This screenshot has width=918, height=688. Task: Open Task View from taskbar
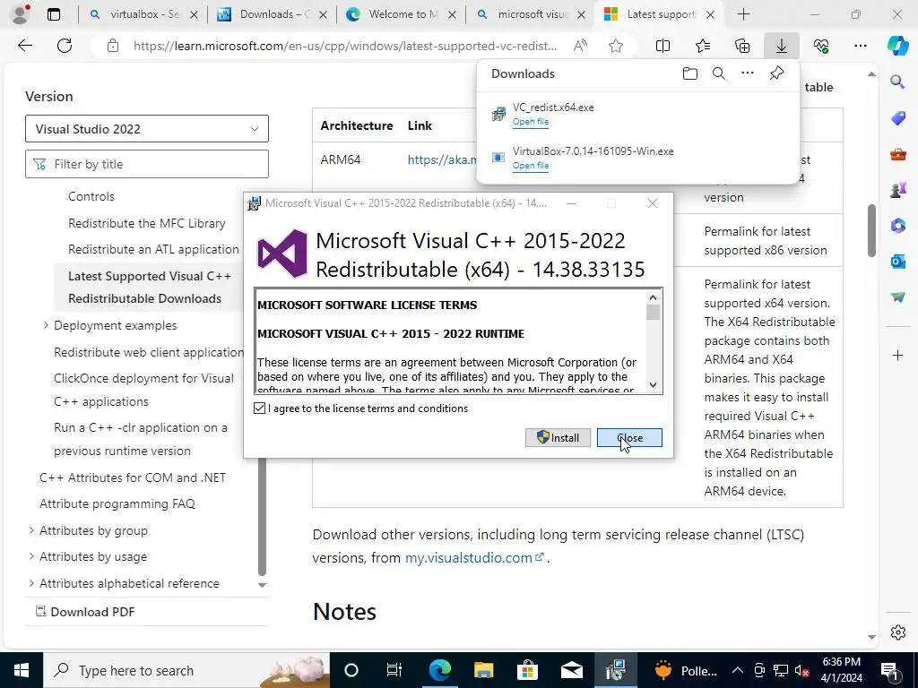point(394,670)
